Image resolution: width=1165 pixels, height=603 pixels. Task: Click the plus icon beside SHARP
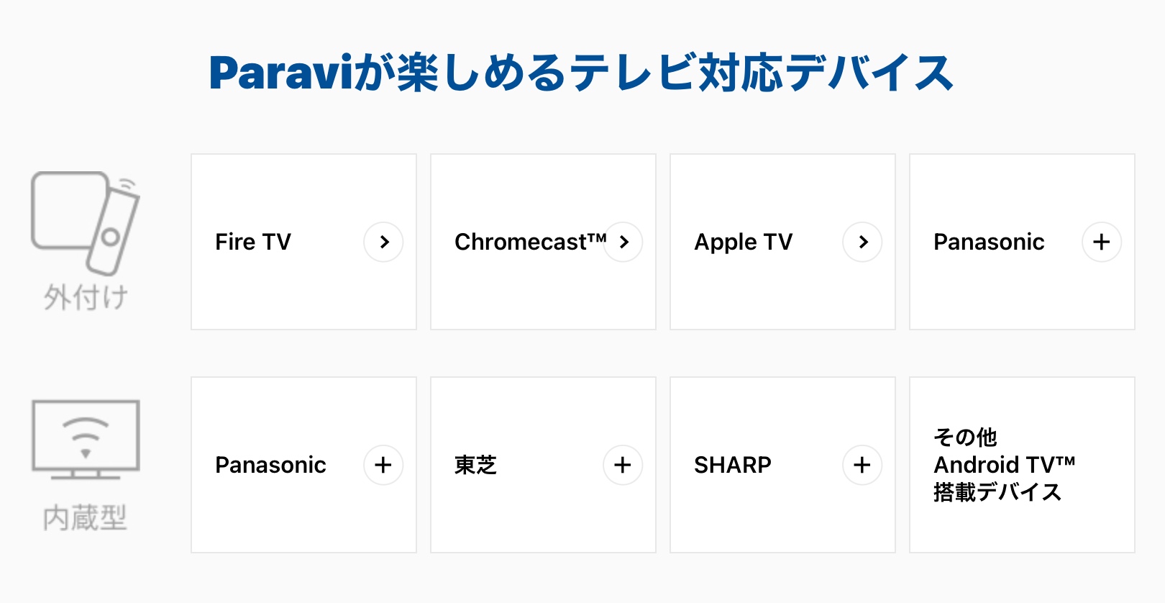(862, 465)
